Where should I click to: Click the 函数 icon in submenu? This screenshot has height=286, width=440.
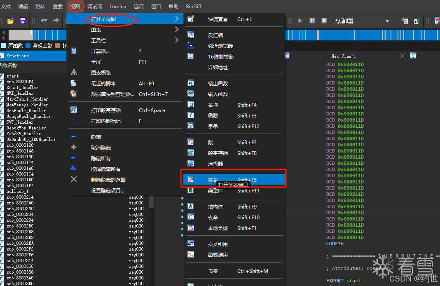point(191,115)
